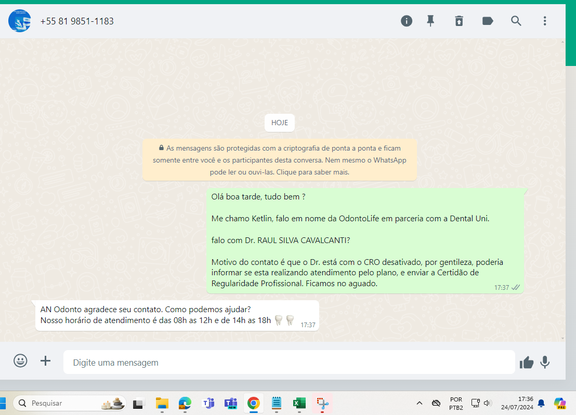Open Microsoft Edge from the taskbar
The height and width of the screenshot is (415, 576).
(185, 404)
